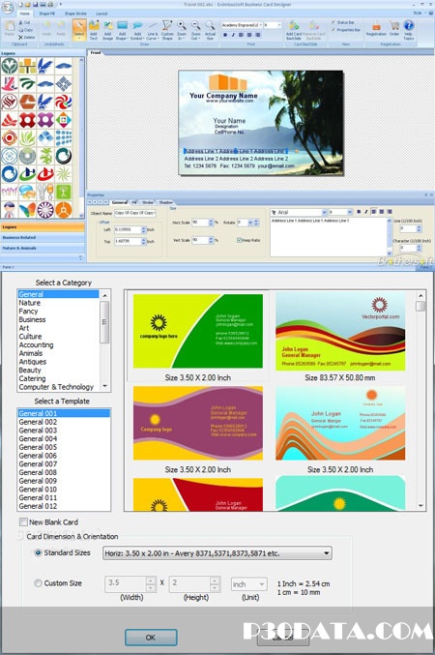Pick the Line & Curve tool

click(x=152, y=30)
